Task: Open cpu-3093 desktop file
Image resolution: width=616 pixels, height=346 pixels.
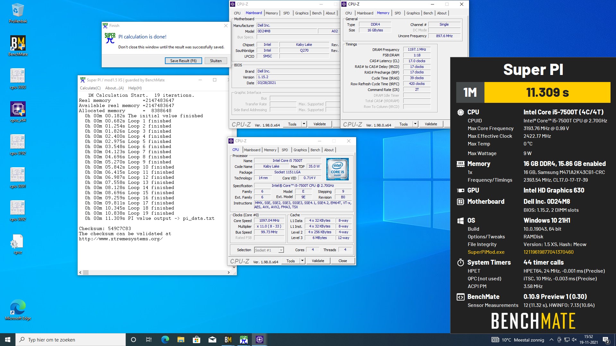Action: tap(18, 79)
